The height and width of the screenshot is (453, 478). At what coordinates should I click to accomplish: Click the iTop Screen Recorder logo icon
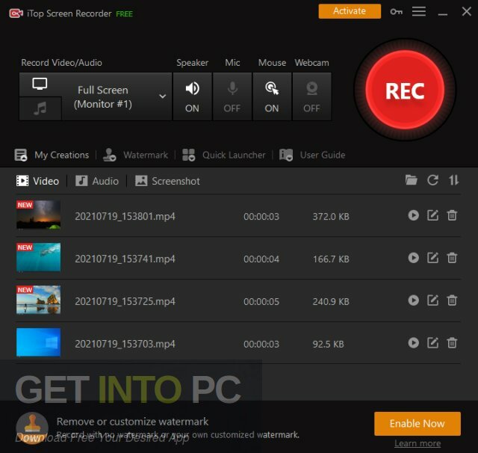[x=16, y=13]
